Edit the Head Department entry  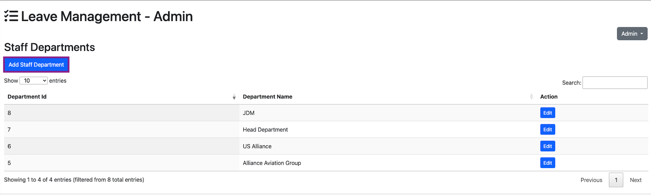tap(547, 129)
